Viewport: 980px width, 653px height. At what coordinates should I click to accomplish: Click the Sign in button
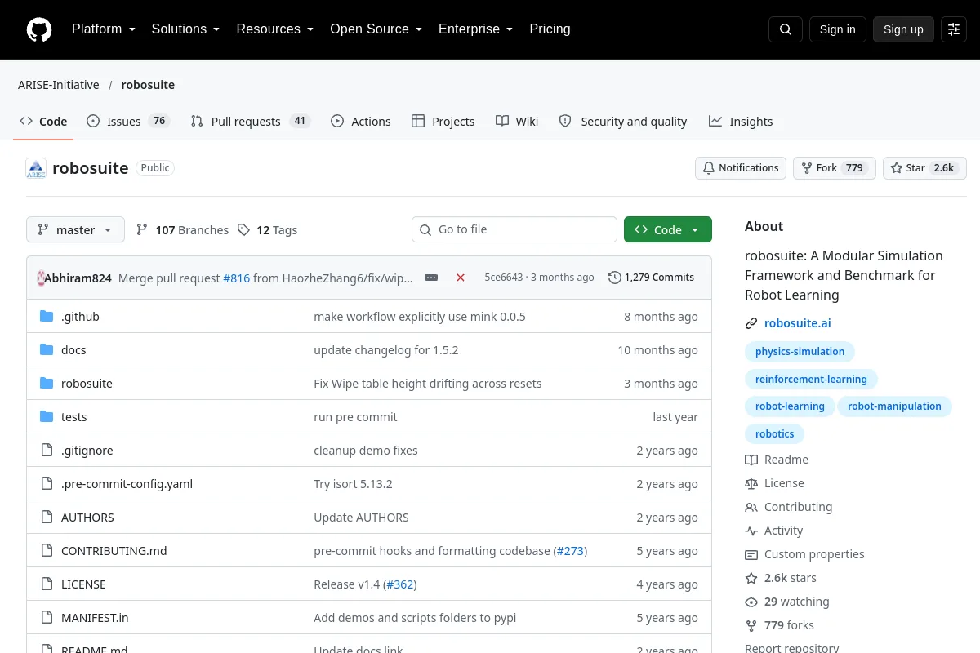tap(837, 29)
